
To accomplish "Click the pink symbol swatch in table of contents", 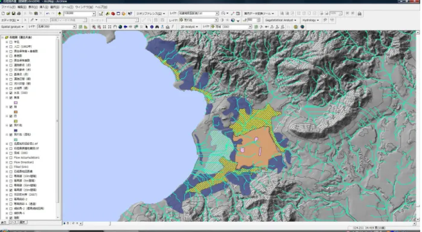I will coord(16,102).
